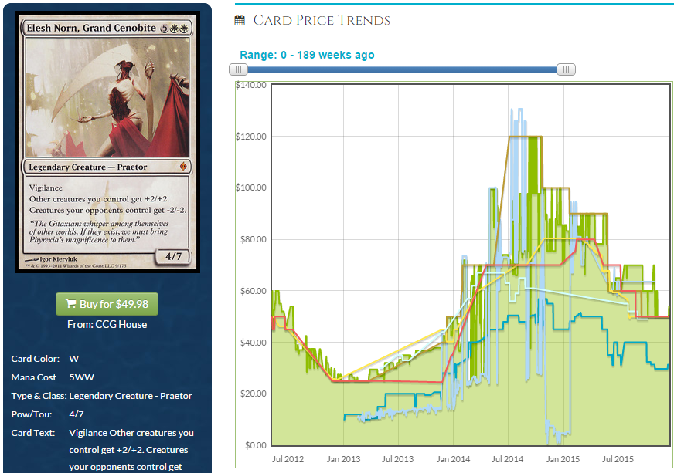This screenshot has width=674, height=473.
Task: Click the Mana Cost 5WW value
Action: pos(82,377)
